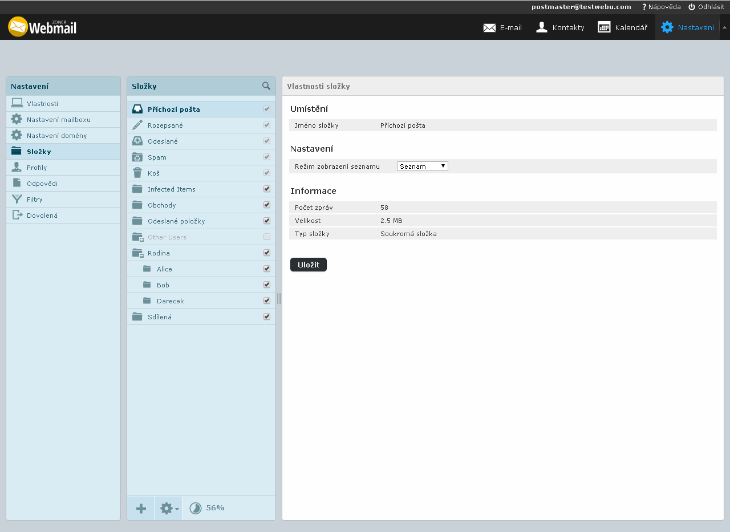
Task: Open Nastavení mailboxu settings section
Action: pyautogui.click(x=58, y=120)
